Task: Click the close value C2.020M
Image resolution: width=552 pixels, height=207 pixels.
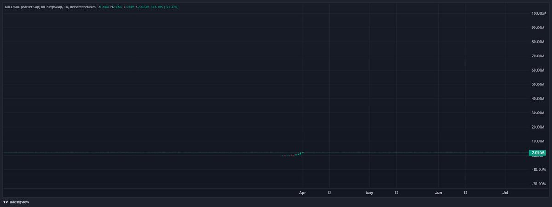Action: coord(143,7)
